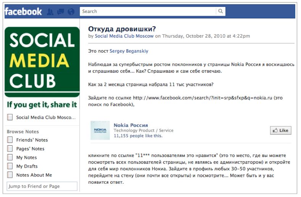Open Social Media Club Mosco... sidebar link
The height and width of the screenshot is (197, 301).
pos(46,117)
